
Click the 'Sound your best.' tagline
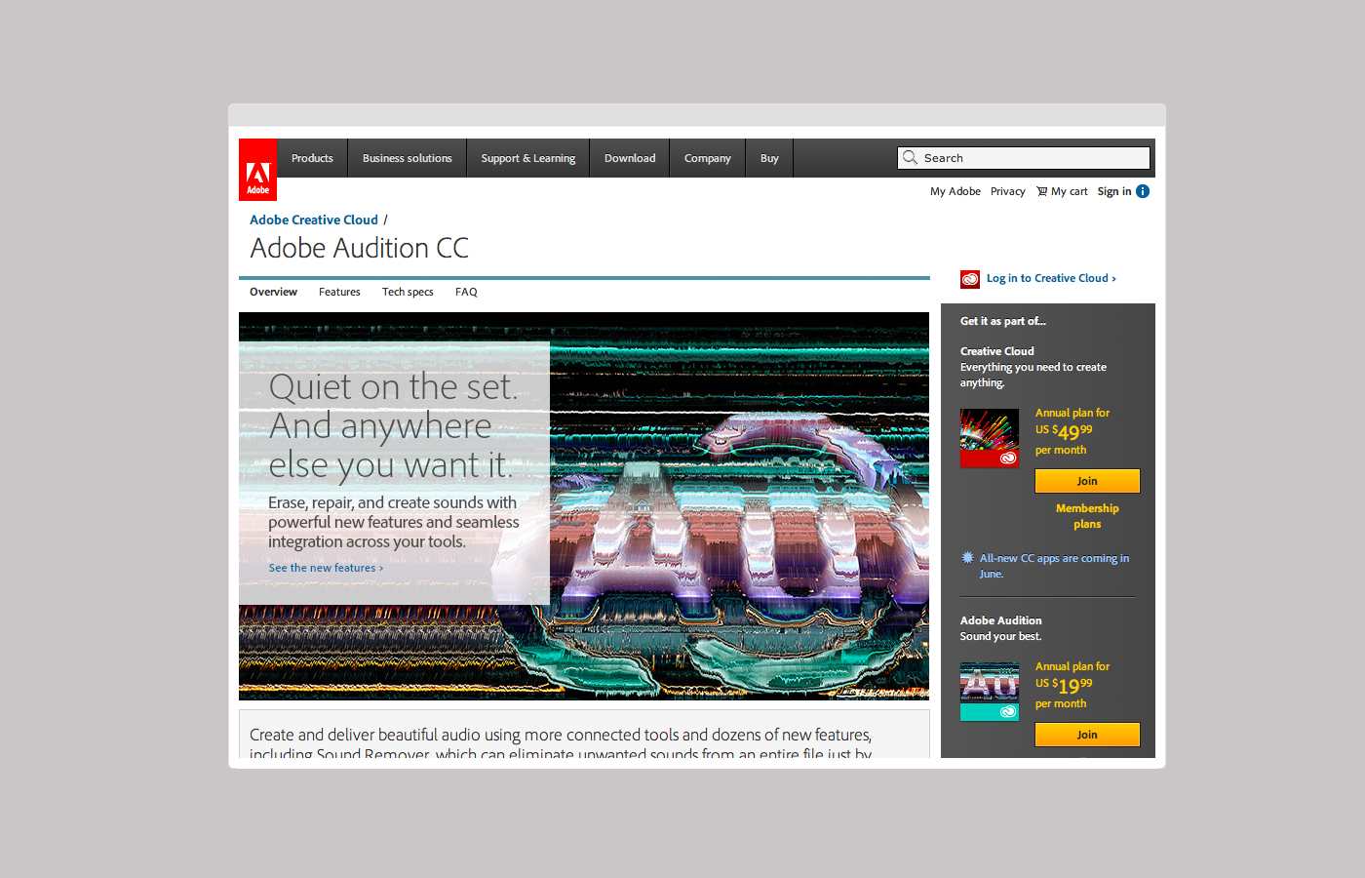pos(1001,636)
